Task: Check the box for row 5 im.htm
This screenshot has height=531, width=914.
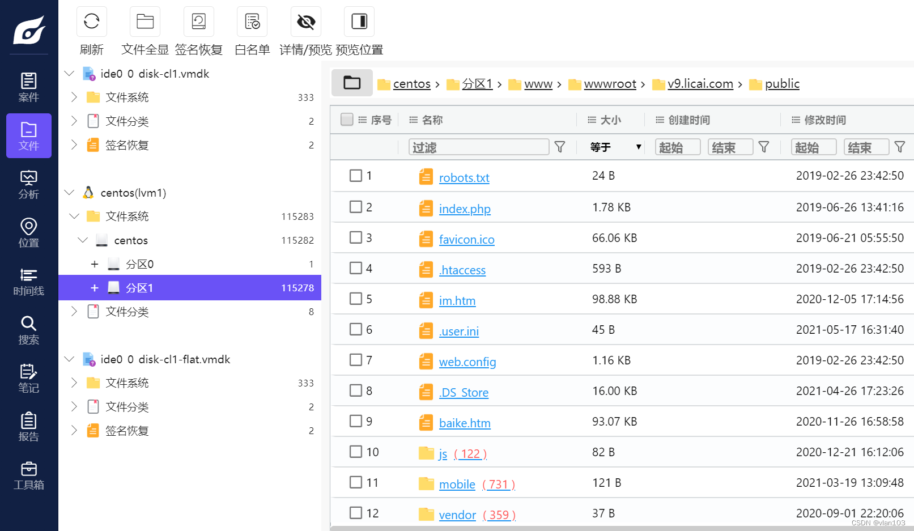Action: tap(356, 299)
